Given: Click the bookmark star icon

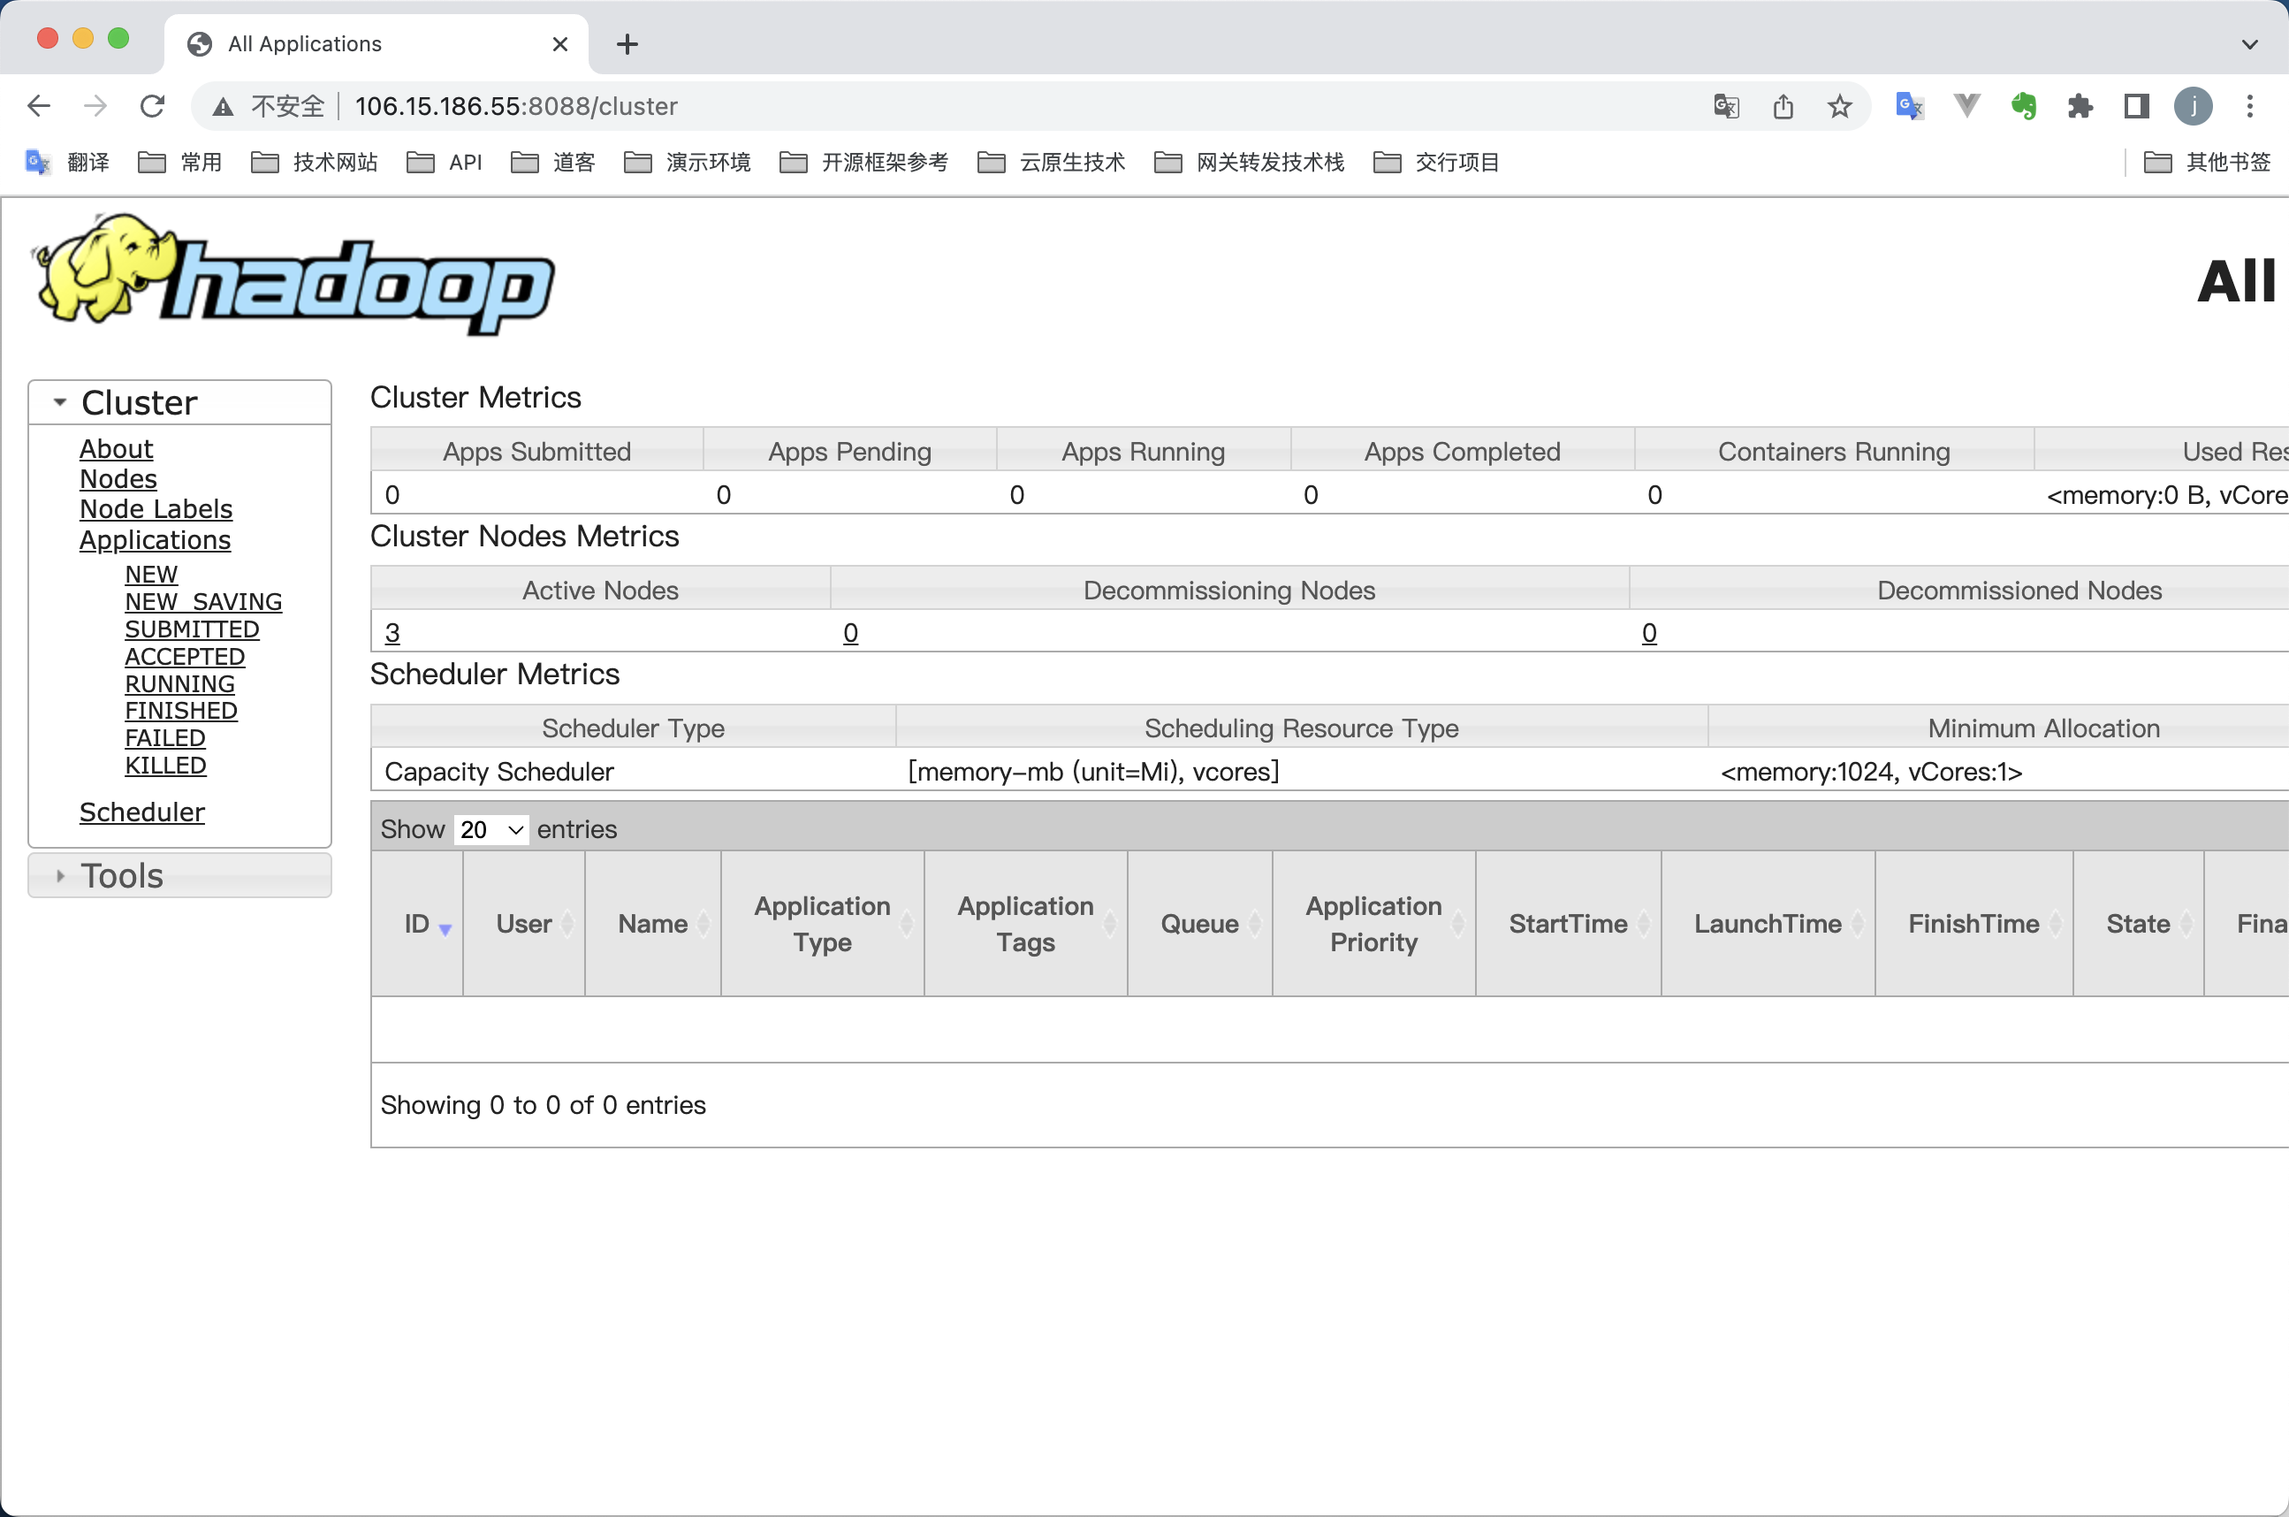Looking at the screenshot, I should [1839, 105].
